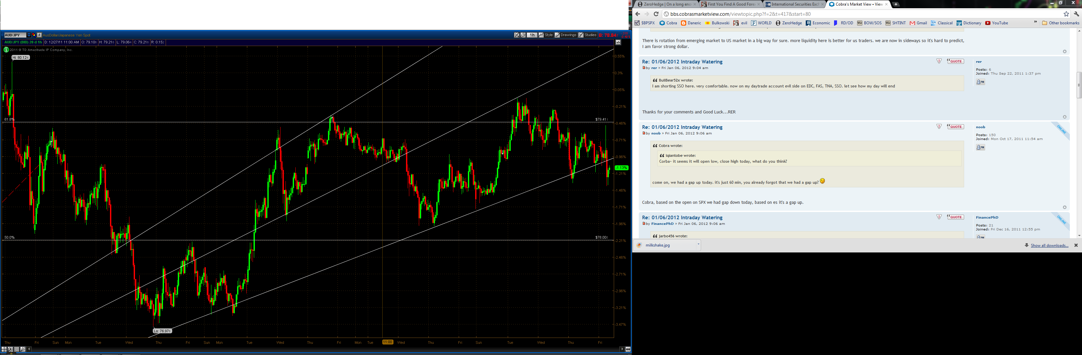Screen dimensions: 1082x355
Task: Click QUOTE button on rer's post
Action: coord(955,61)
